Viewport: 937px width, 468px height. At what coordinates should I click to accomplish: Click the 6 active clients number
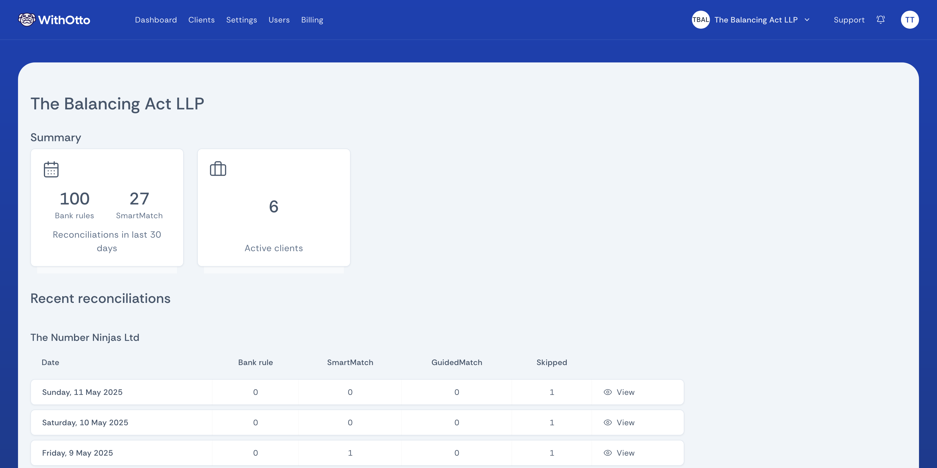274,206
